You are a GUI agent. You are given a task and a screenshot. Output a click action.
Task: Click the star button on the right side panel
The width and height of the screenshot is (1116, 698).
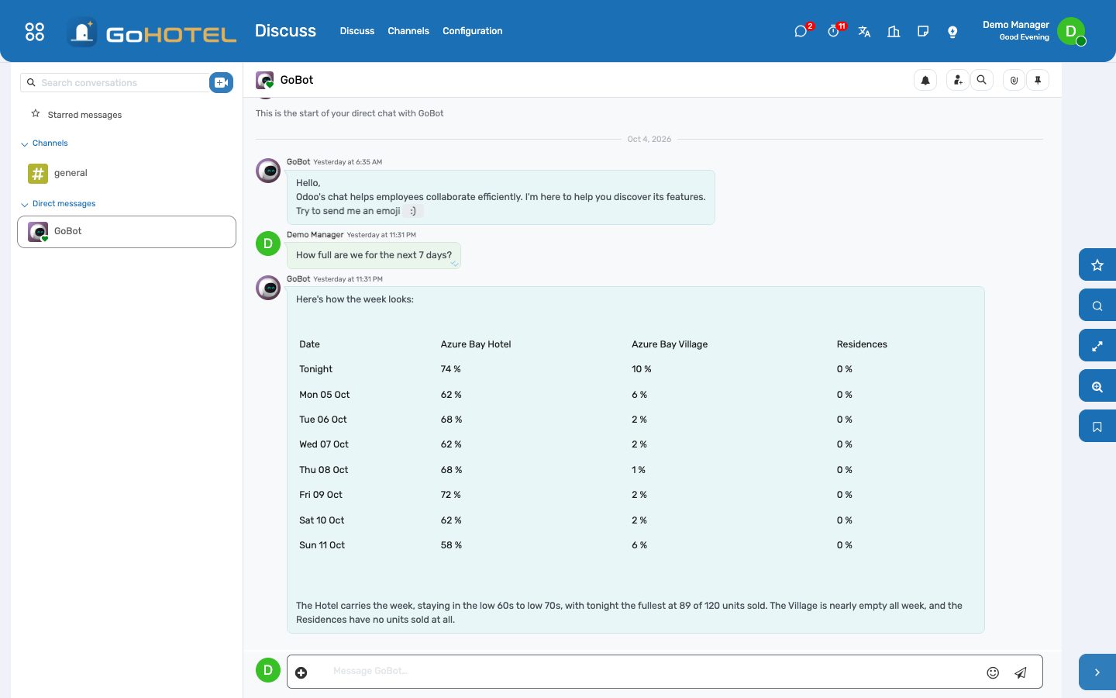click(1097, 265)
